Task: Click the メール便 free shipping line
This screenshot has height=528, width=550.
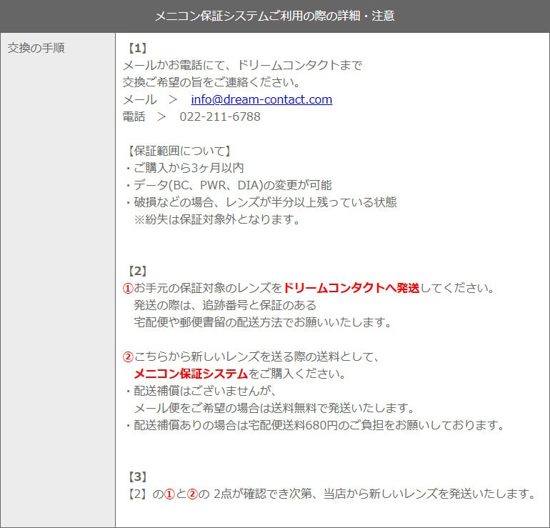Action: 274,408
